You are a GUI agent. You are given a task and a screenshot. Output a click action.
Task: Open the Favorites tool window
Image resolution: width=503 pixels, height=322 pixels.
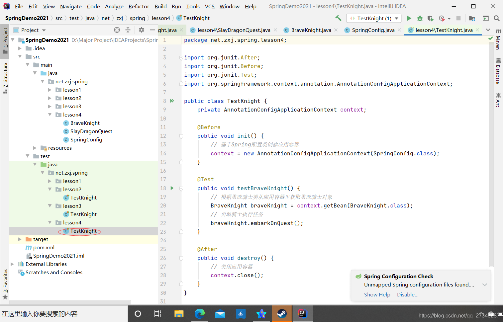[5, 284]
